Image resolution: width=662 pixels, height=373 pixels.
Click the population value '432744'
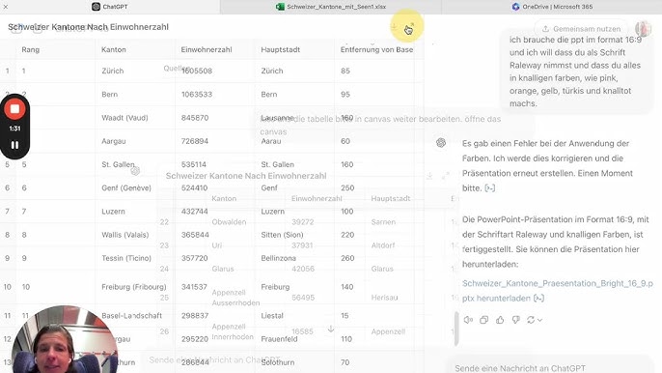(195, 211)
